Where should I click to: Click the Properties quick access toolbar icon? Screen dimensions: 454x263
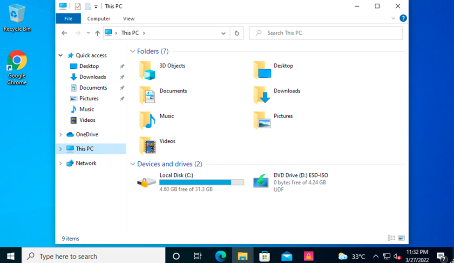(x=78, y=6)
